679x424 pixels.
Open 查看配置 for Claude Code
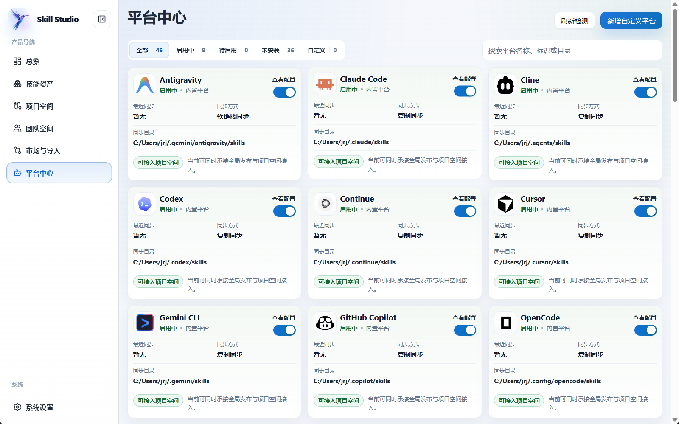(464, 79)
